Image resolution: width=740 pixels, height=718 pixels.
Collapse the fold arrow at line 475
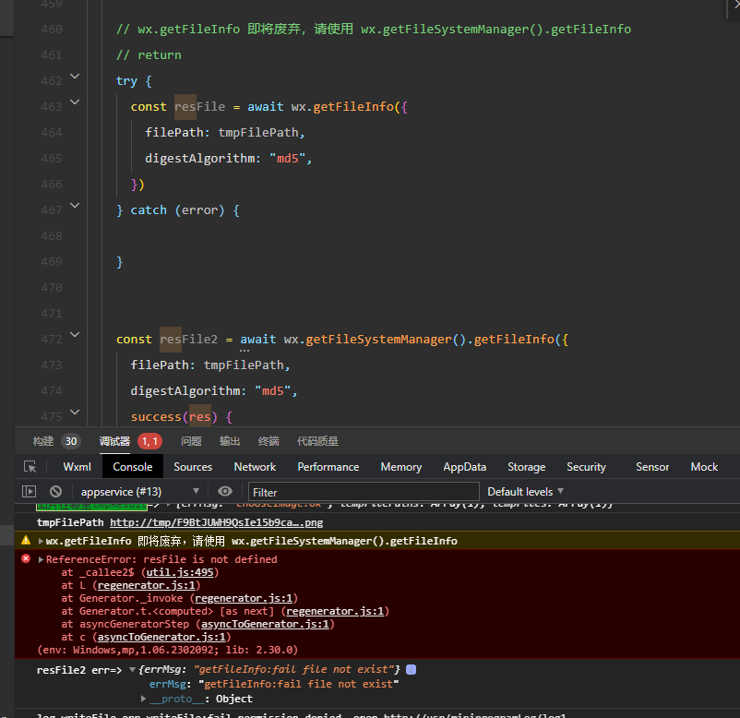click(x=75, y=412)
